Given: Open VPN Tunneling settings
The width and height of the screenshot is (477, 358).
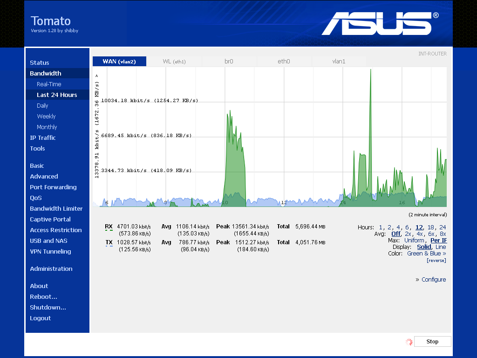Looking at the screenshot, I should (50, 251).
